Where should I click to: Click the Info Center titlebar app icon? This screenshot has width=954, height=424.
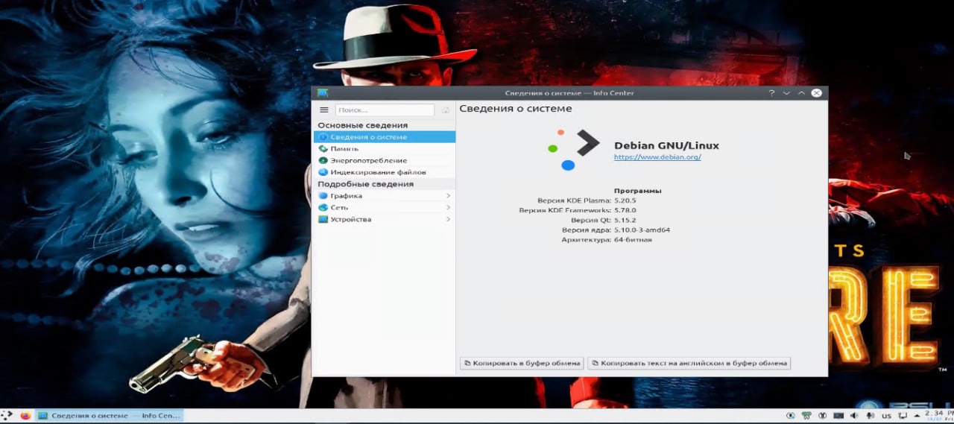pos(323,93)
